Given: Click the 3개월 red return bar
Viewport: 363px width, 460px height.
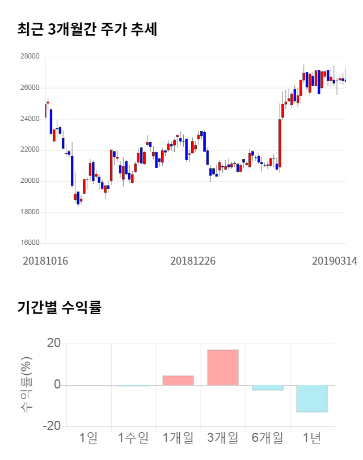Looking at the screenshot, I should [223, 367].
